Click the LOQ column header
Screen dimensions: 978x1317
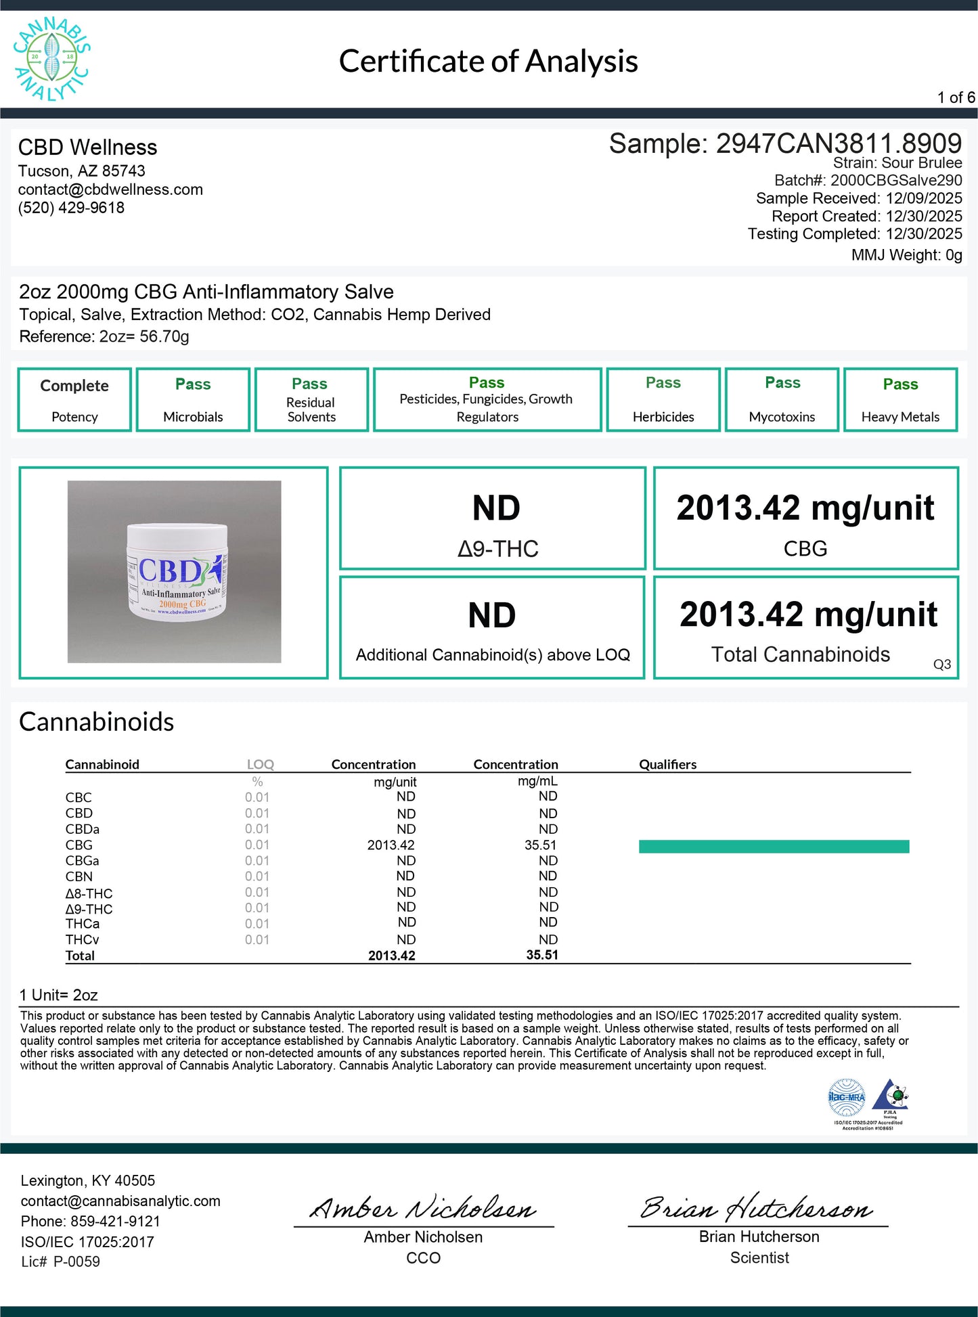click(260, 765)
